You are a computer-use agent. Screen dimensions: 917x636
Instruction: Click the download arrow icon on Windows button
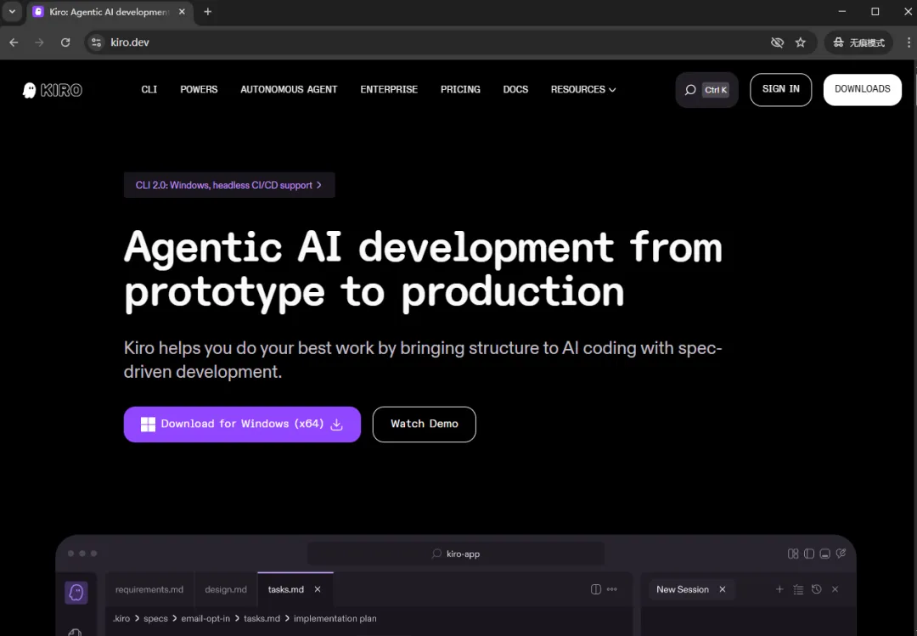pyautogui.click(x=337, y=425)
